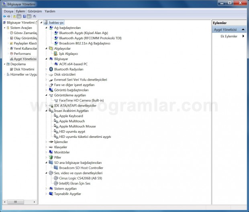This screenshot has height=212, width=249.
Task: Expand the Sistem aygıtları node
Action: coord(46,188)
